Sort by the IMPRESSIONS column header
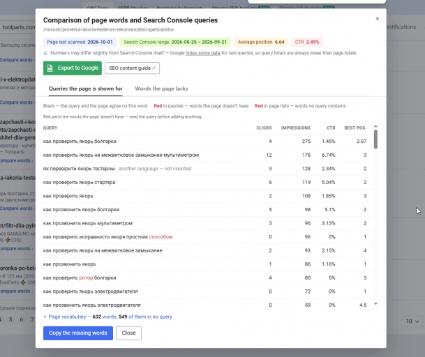The image size is (425, 357). (x=296, y=128)
